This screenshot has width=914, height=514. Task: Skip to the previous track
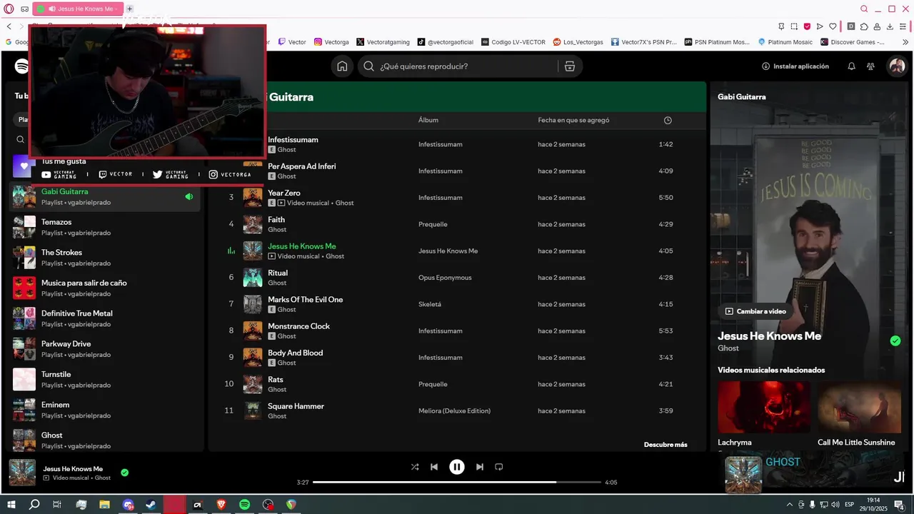[434, 467]
